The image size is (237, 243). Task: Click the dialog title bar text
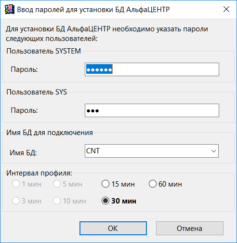93,10
